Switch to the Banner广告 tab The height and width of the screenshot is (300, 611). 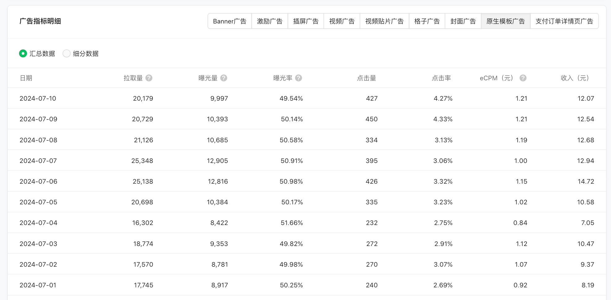tap(230, 21)
